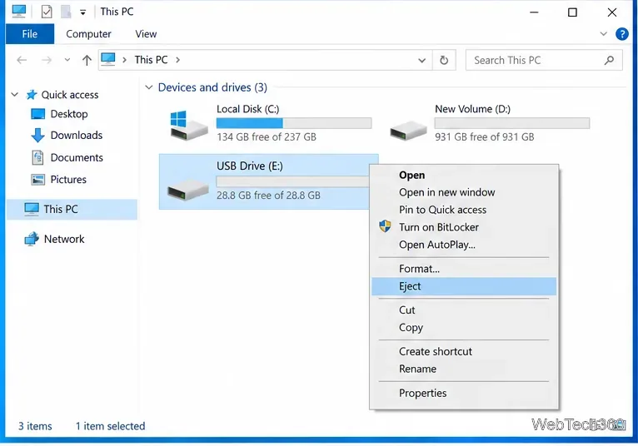Viewport: 638px width, 446px height.
Task: Choose Pin to Quick access
Action: [464, 210]
